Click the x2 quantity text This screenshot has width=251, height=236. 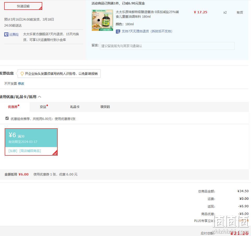tap(225, 13)
